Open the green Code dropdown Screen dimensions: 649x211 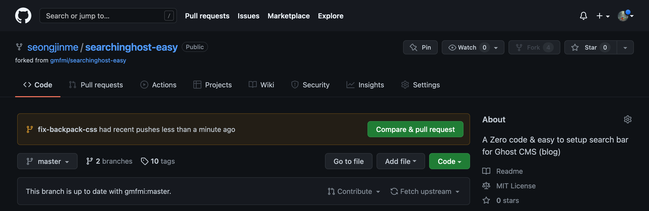point(449,161)
